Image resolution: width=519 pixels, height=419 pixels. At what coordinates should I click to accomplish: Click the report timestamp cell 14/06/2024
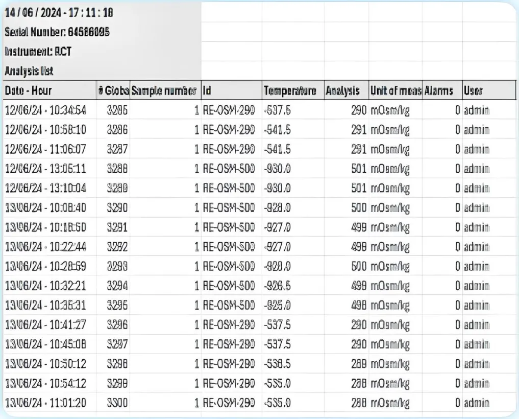coord(59,13)
